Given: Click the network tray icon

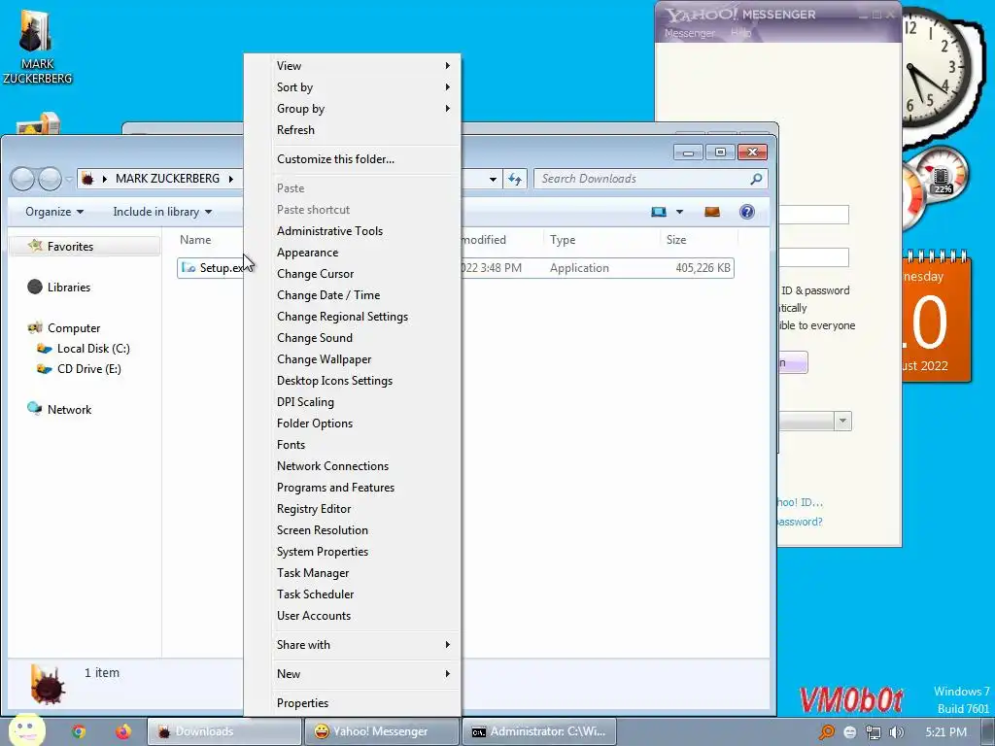Looking at the screenshot, I should (x=874, y=732).
